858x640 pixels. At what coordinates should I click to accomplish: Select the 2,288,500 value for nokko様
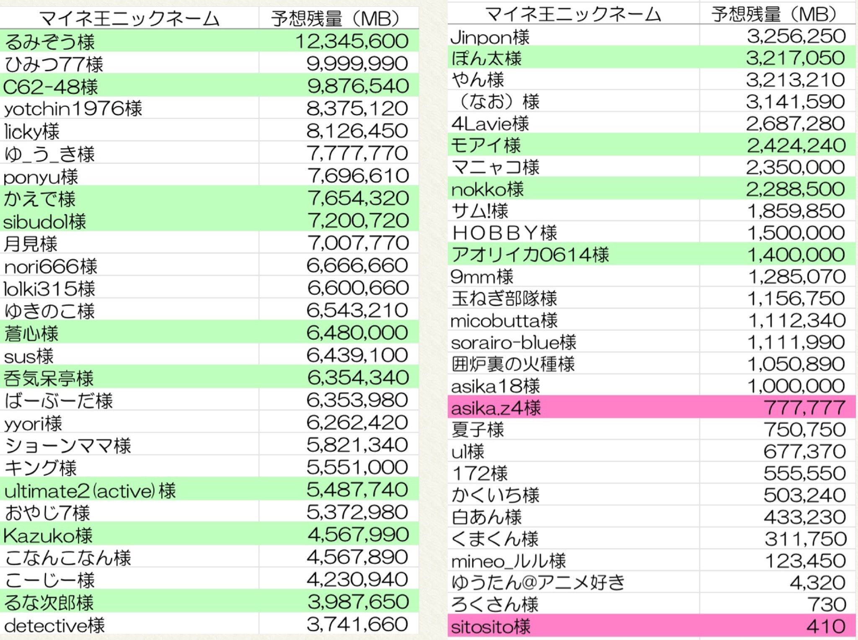[795, 189]
